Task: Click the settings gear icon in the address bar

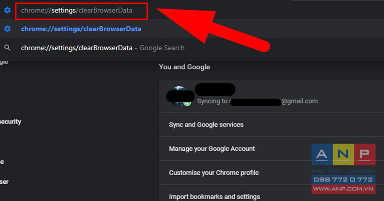Action: coord(7,10)
